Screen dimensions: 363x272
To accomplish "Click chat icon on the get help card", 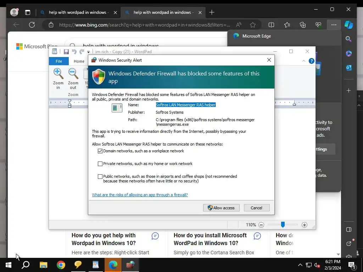I will (x=155, y=236).
